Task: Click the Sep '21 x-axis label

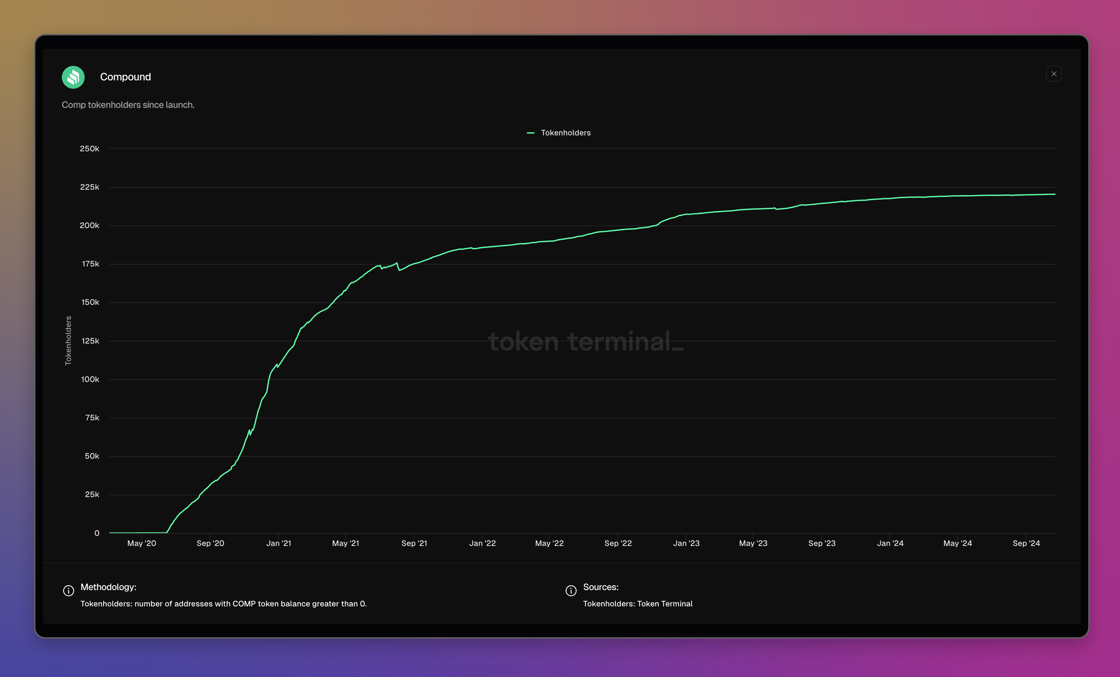Action: click(x=414, y=543)
